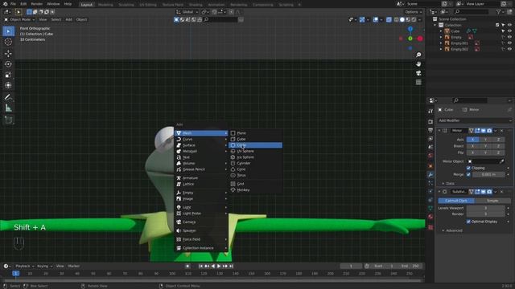Click the Levels Viewport value field
This screenshot has width=515, height=289.
[x=485, y=208]
